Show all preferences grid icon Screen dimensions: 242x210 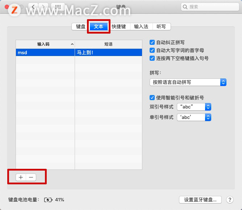58,7
